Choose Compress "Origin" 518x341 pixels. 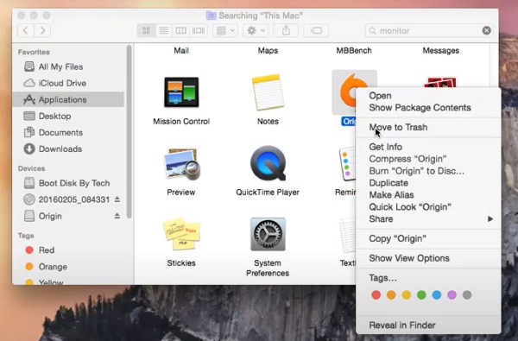pyautogui.click(x=428, y=159)
